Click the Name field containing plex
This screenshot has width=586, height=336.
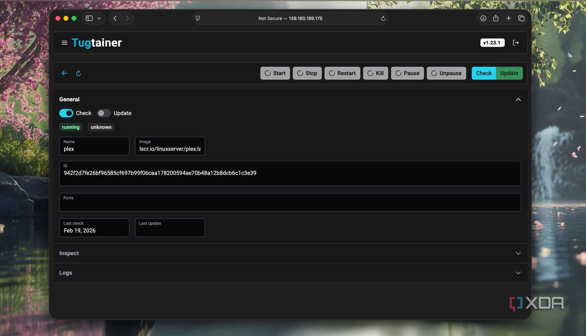click(x=94, y=146)
